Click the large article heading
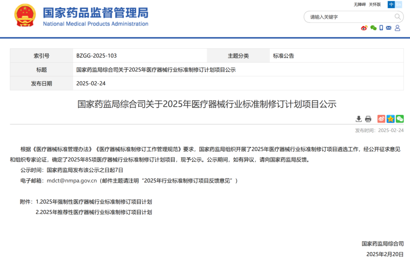410x259 pixels. coord(207,104)
